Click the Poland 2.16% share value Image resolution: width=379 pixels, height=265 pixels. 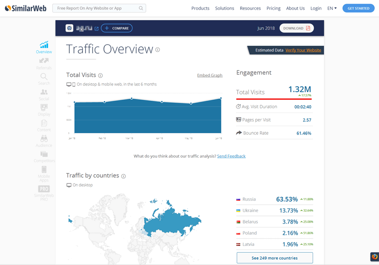click(290, 233)
